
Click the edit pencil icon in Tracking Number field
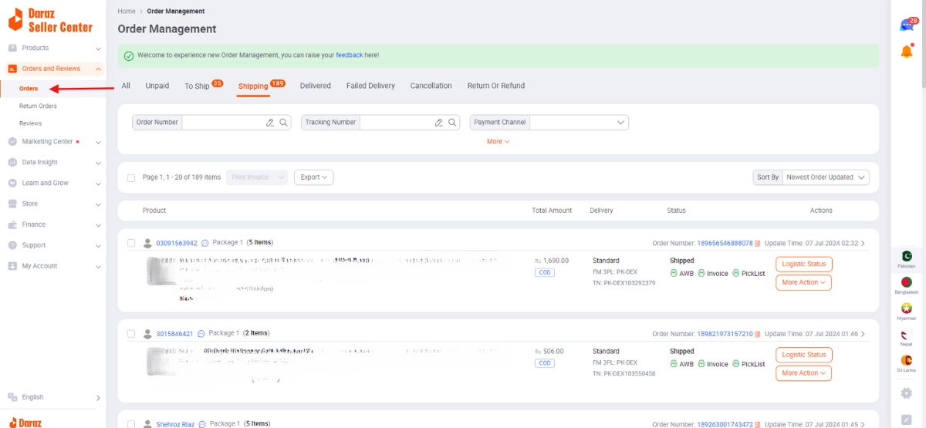[x=438, y=123]
